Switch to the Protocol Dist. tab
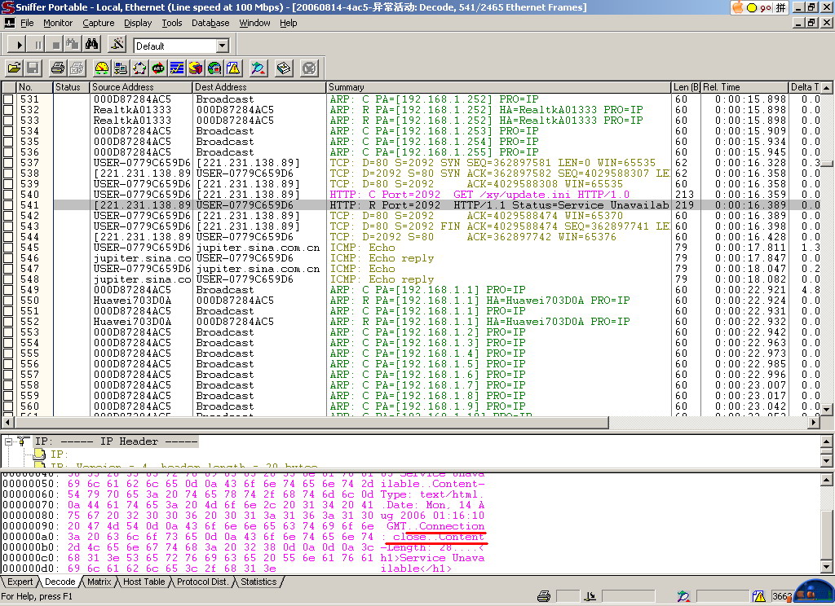 point(204,582)
